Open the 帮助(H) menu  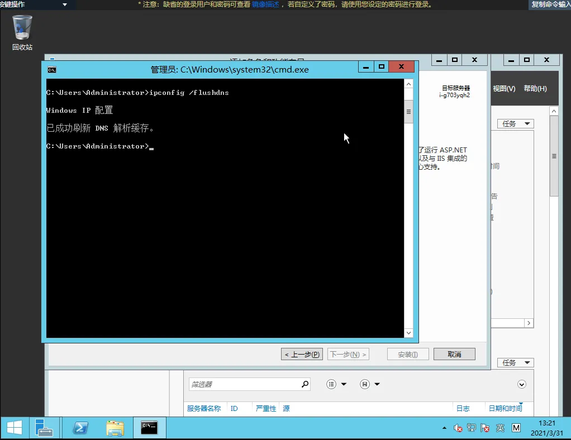(x=535, y=89)
